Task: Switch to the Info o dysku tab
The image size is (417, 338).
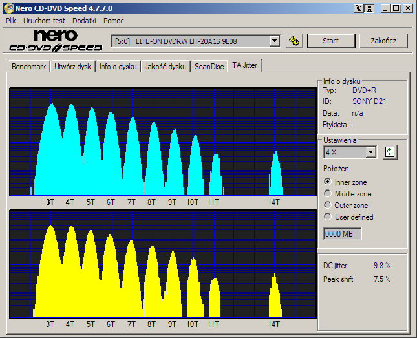Action: [118, 67]
